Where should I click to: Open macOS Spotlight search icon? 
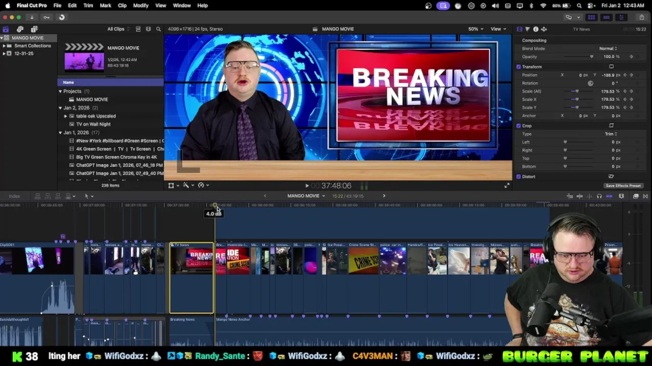[579, 6]
